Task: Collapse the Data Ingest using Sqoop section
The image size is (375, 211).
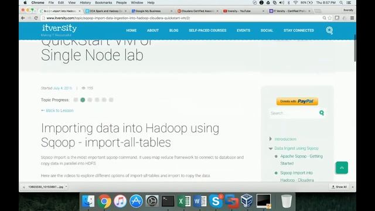Action: (271, 148)
